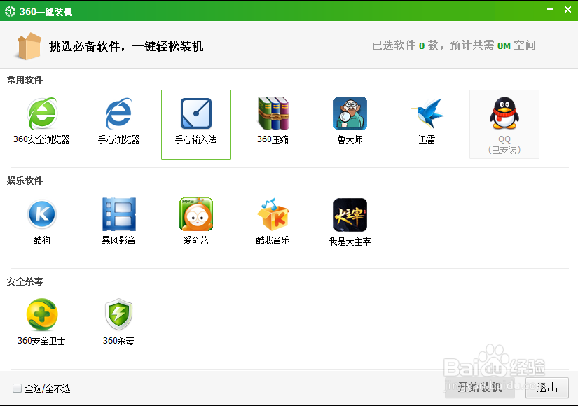Pick the 360安全卫士 icon
The image size is (578, 406).
coord(42,314)
